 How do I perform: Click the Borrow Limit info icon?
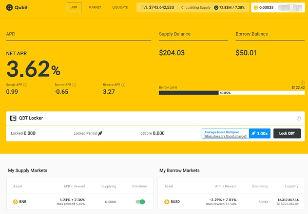[302, 82]
